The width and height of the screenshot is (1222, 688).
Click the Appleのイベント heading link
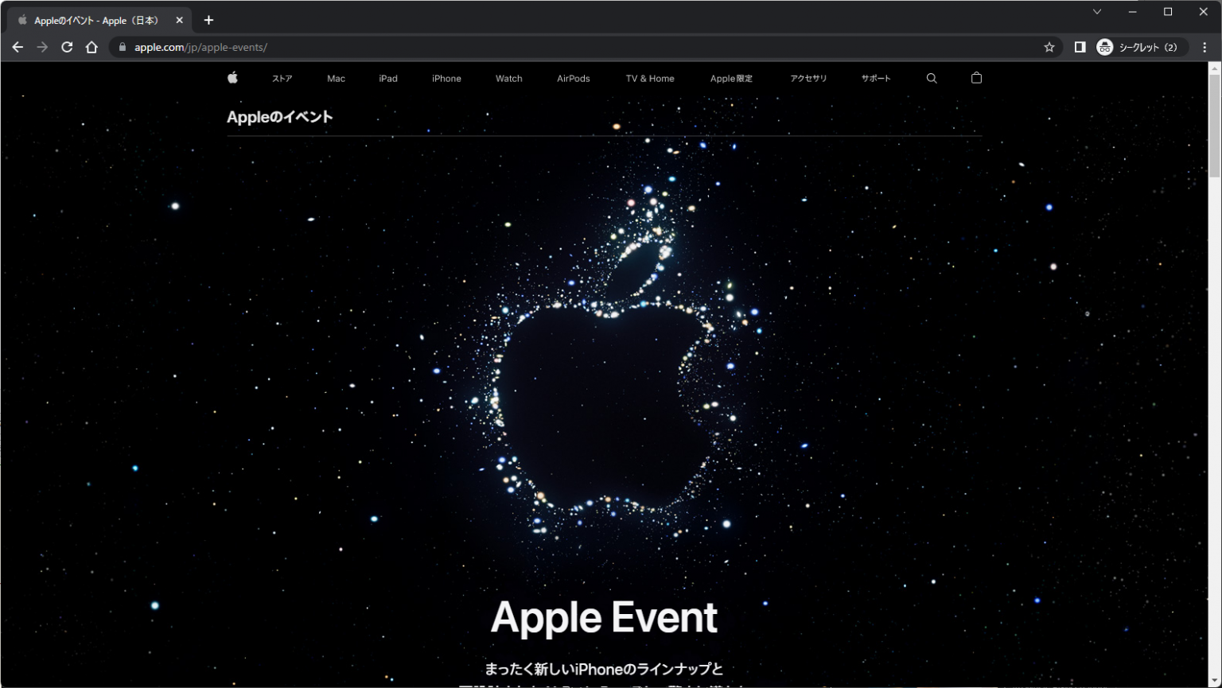coord(280,116)
